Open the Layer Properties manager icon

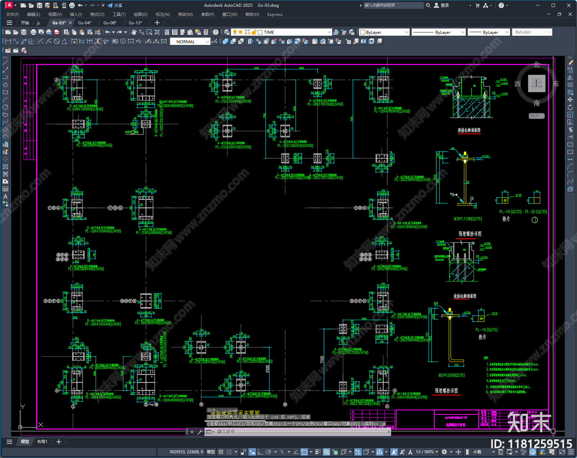pyautogui.click(x=226, y=32)
